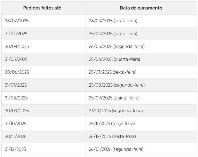Click payment date 26/01/2026 (segunda-feira)
Screen dimensions: 198x157
click(x=116, y=149)
